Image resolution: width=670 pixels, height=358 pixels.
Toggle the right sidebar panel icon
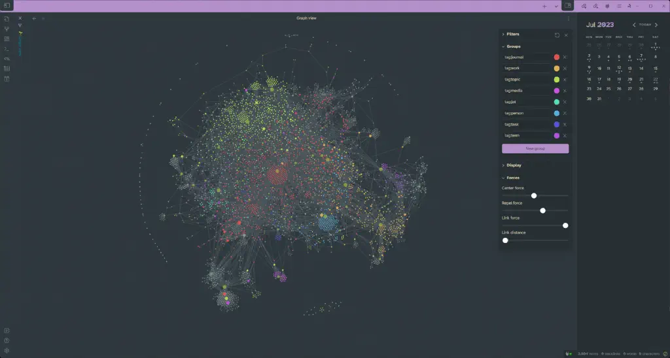568,6
